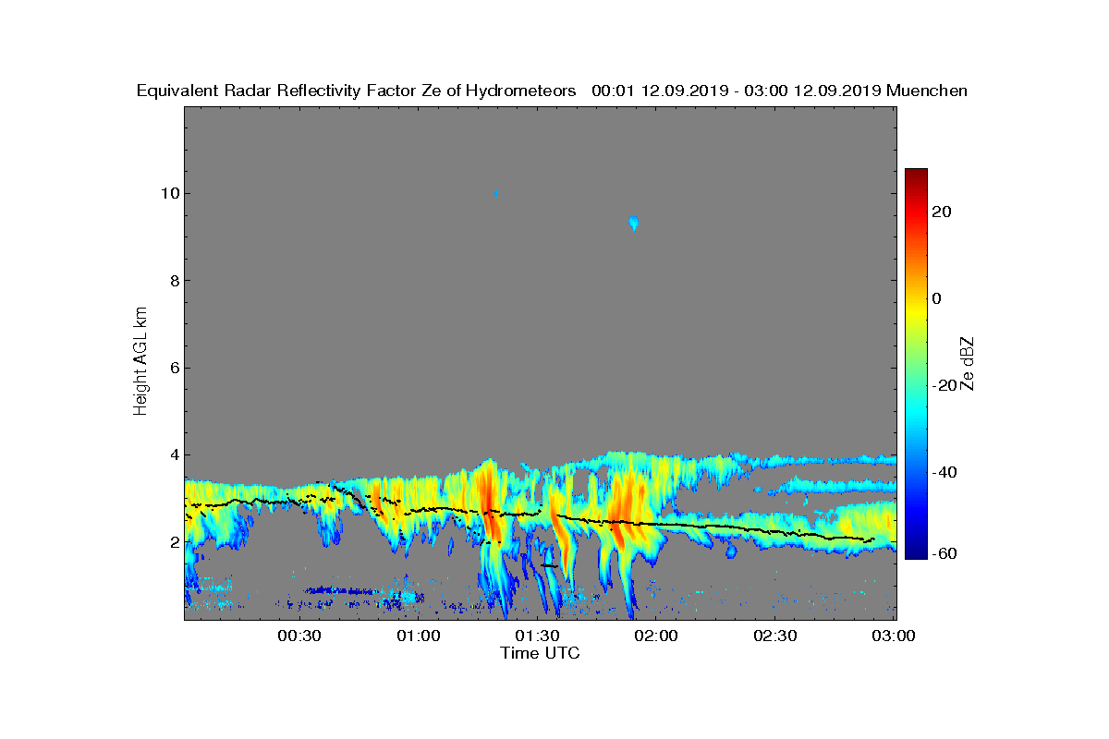Click the isolated echo near 9 km height
1109x739 pixels.
(634, 223)
